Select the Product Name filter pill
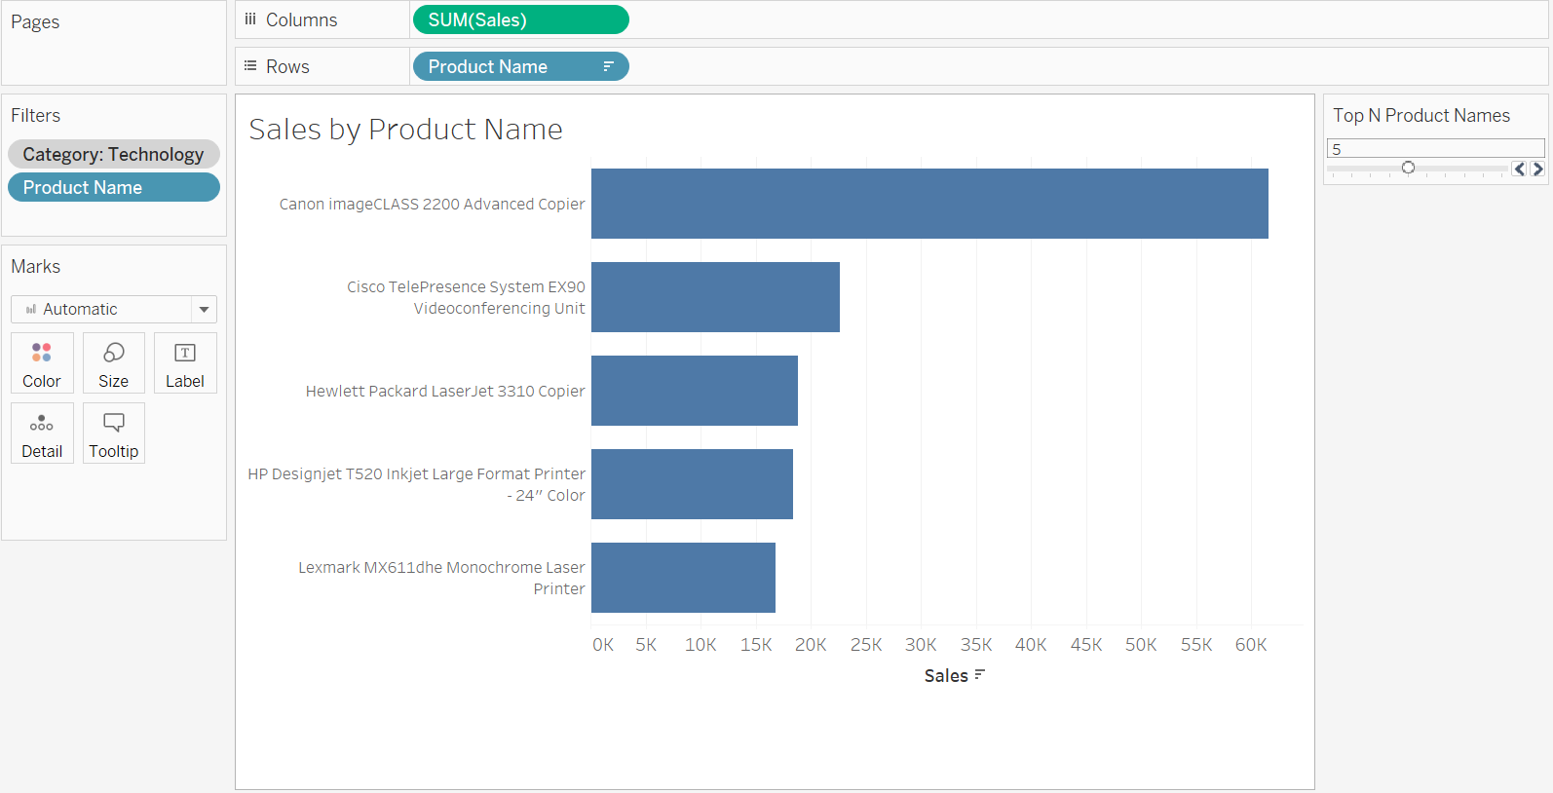Viewport: 1553px width, 793px height. (114, 187)
